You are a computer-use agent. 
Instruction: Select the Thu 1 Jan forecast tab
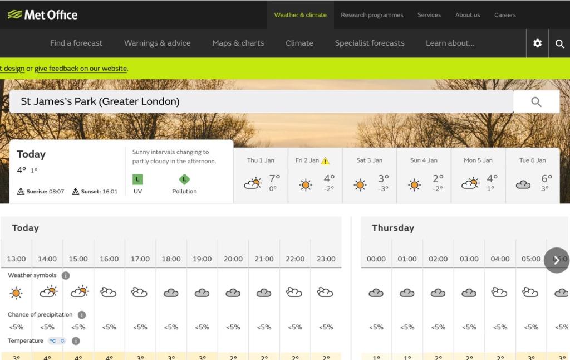(x=261, y=176)
